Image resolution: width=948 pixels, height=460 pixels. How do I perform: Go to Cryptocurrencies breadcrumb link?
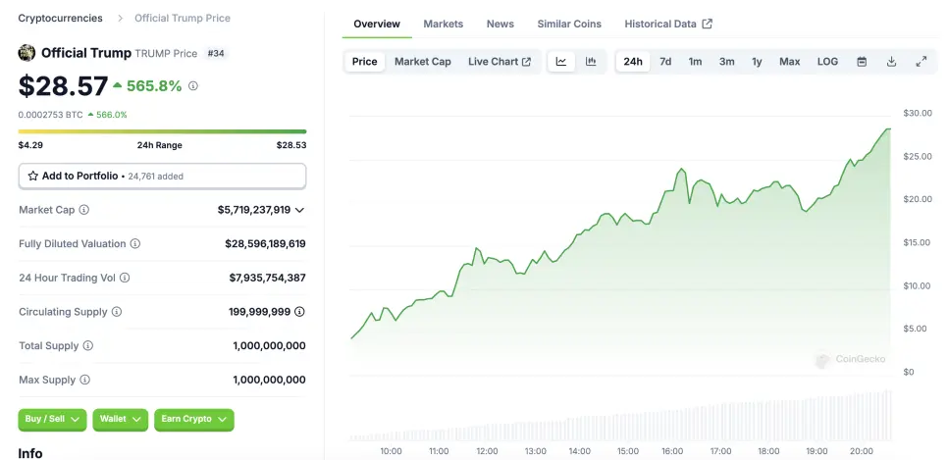(61, 18)
